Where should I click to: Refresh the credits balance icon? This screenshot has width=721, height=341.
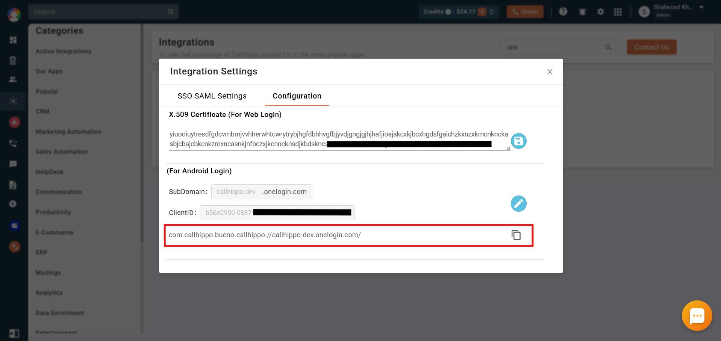pyautogui.click(x=492, y=12)
